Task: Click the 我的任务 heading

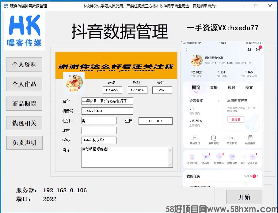Action: tap(193, 176)
